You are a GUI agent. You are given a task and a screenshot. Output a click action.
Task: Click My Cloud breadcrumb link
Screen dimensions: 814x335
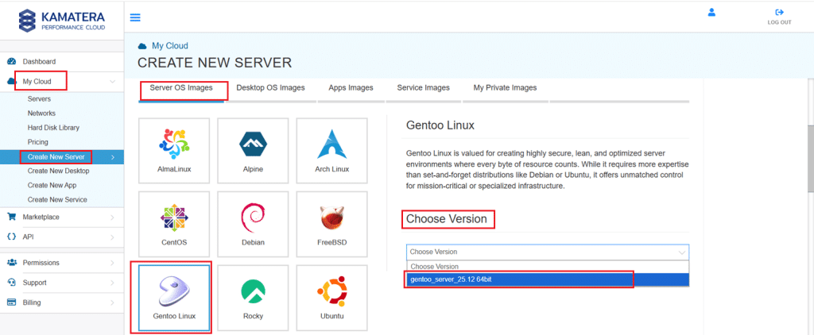click(170, 46)
